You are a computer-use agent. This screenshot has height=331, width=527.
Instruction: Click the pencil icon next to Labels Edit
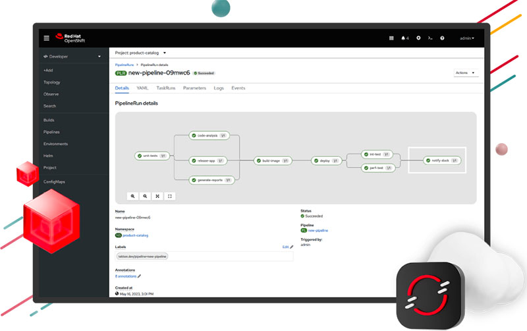coord(291,247)
